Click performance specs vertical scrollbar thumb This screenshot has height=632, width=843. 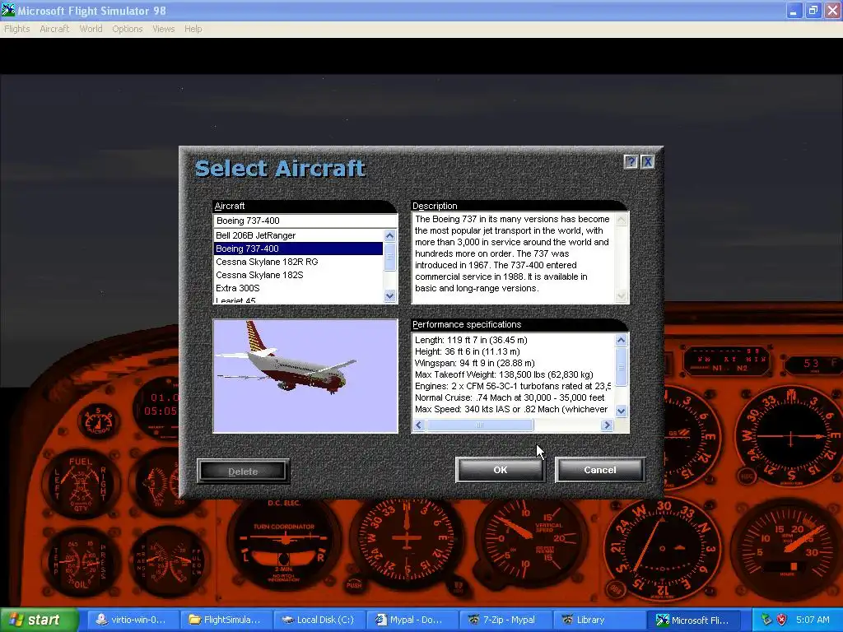point(621,366)
